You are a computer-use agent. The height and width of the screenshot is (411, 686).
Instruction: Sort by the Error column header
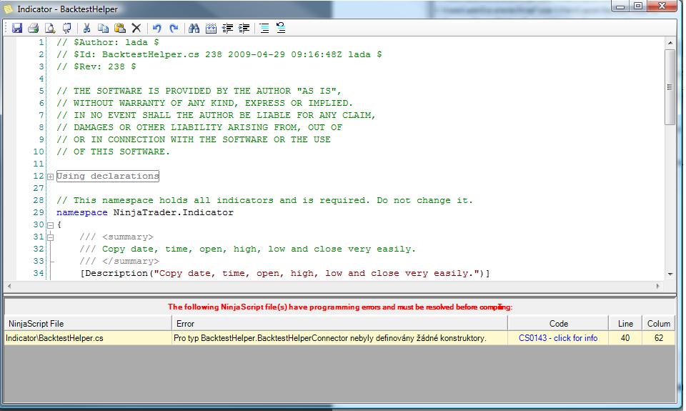click(339, 324)
